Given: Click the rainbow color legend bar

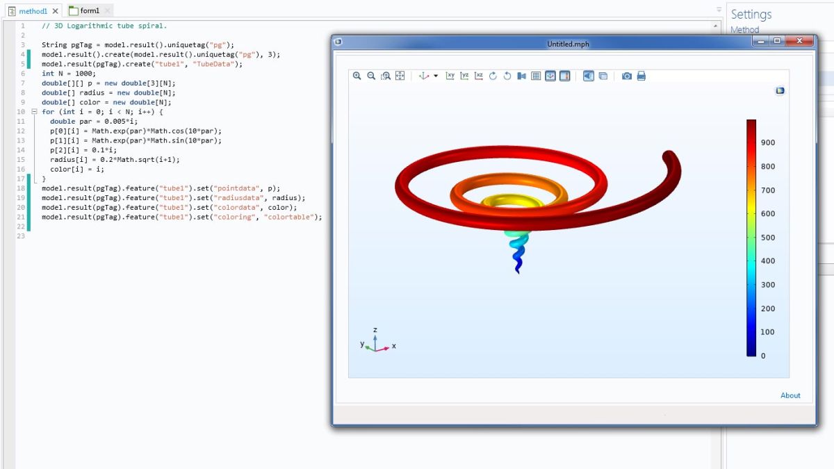Looking at the screenshot, I should (751, 238).
